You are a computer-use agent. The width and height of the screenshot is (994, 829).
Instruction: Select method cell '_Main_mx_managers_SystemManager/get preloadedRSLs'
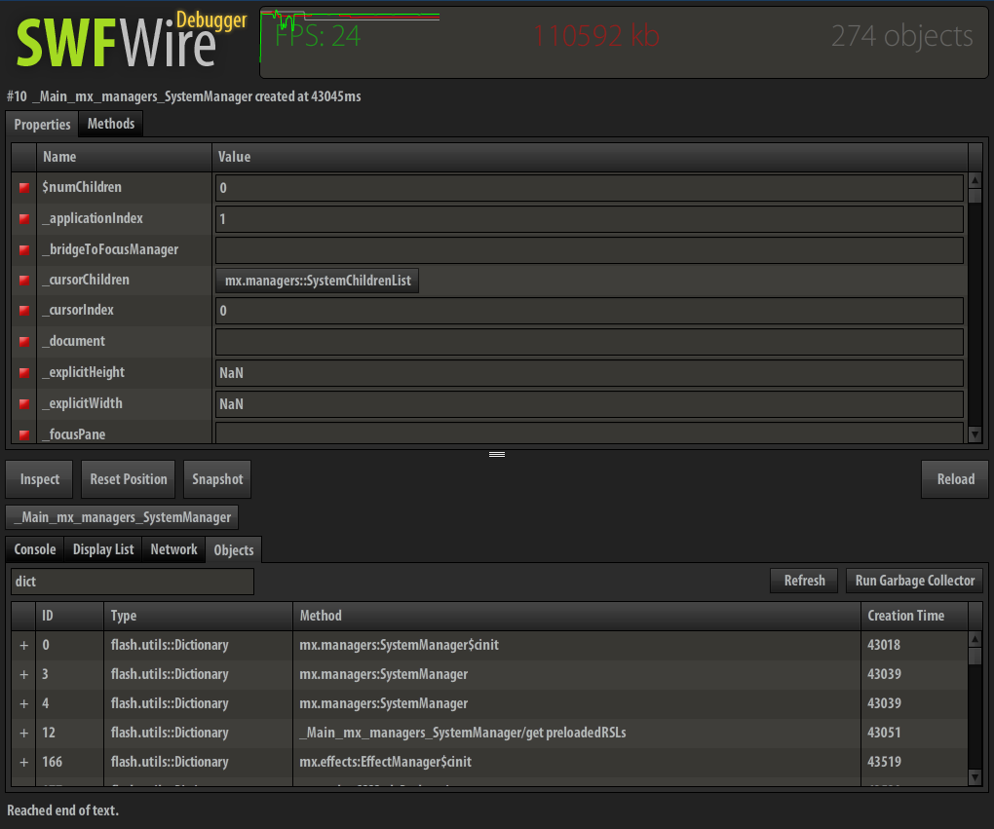[463, 733]
